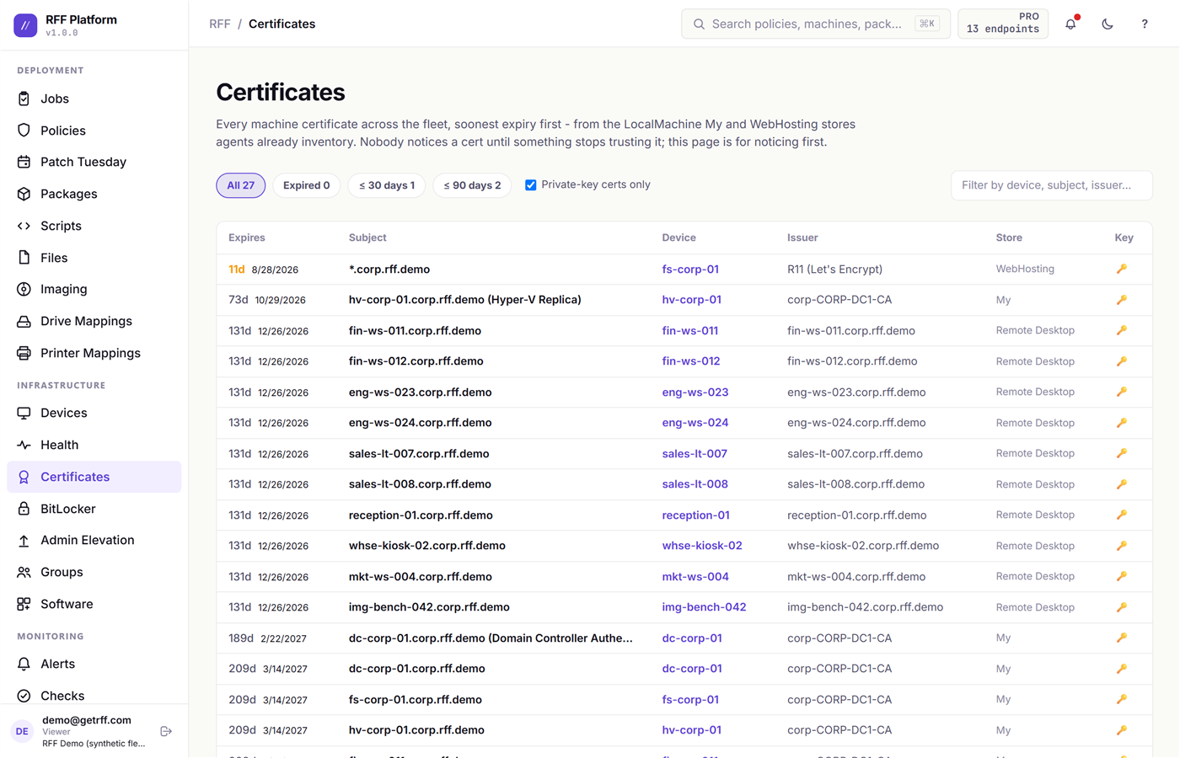The image size is (1180, 758).
Task: Open Devices in the sidebar
Action: coord(94,413)
